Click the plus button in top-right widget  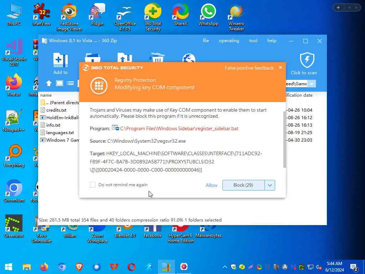click(338, 7)
